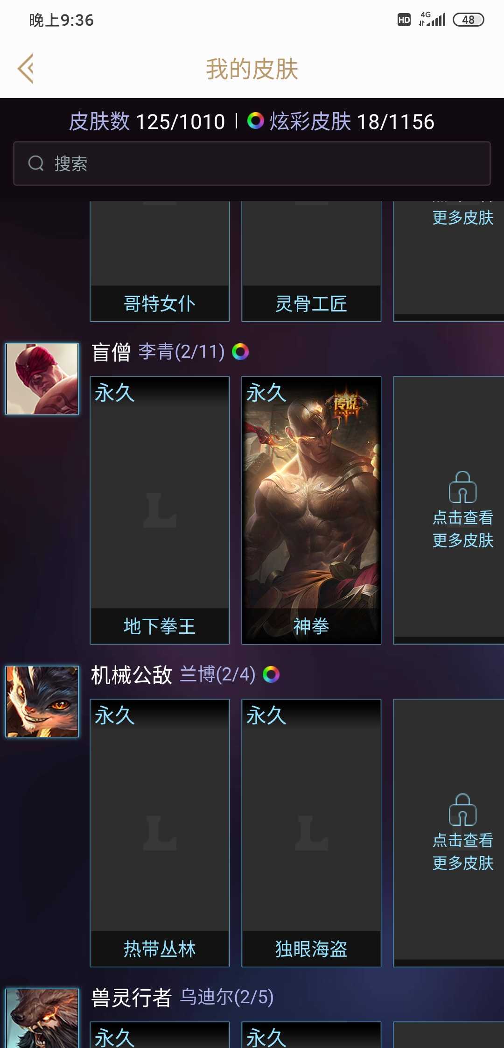Open the 哥特女仆 skin card
The image size is (504, 1048).
tap(160, 262)
